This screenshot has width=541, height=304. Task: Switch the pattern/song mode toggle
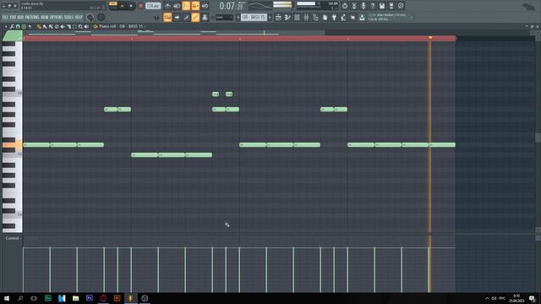[x=112, y=6]
